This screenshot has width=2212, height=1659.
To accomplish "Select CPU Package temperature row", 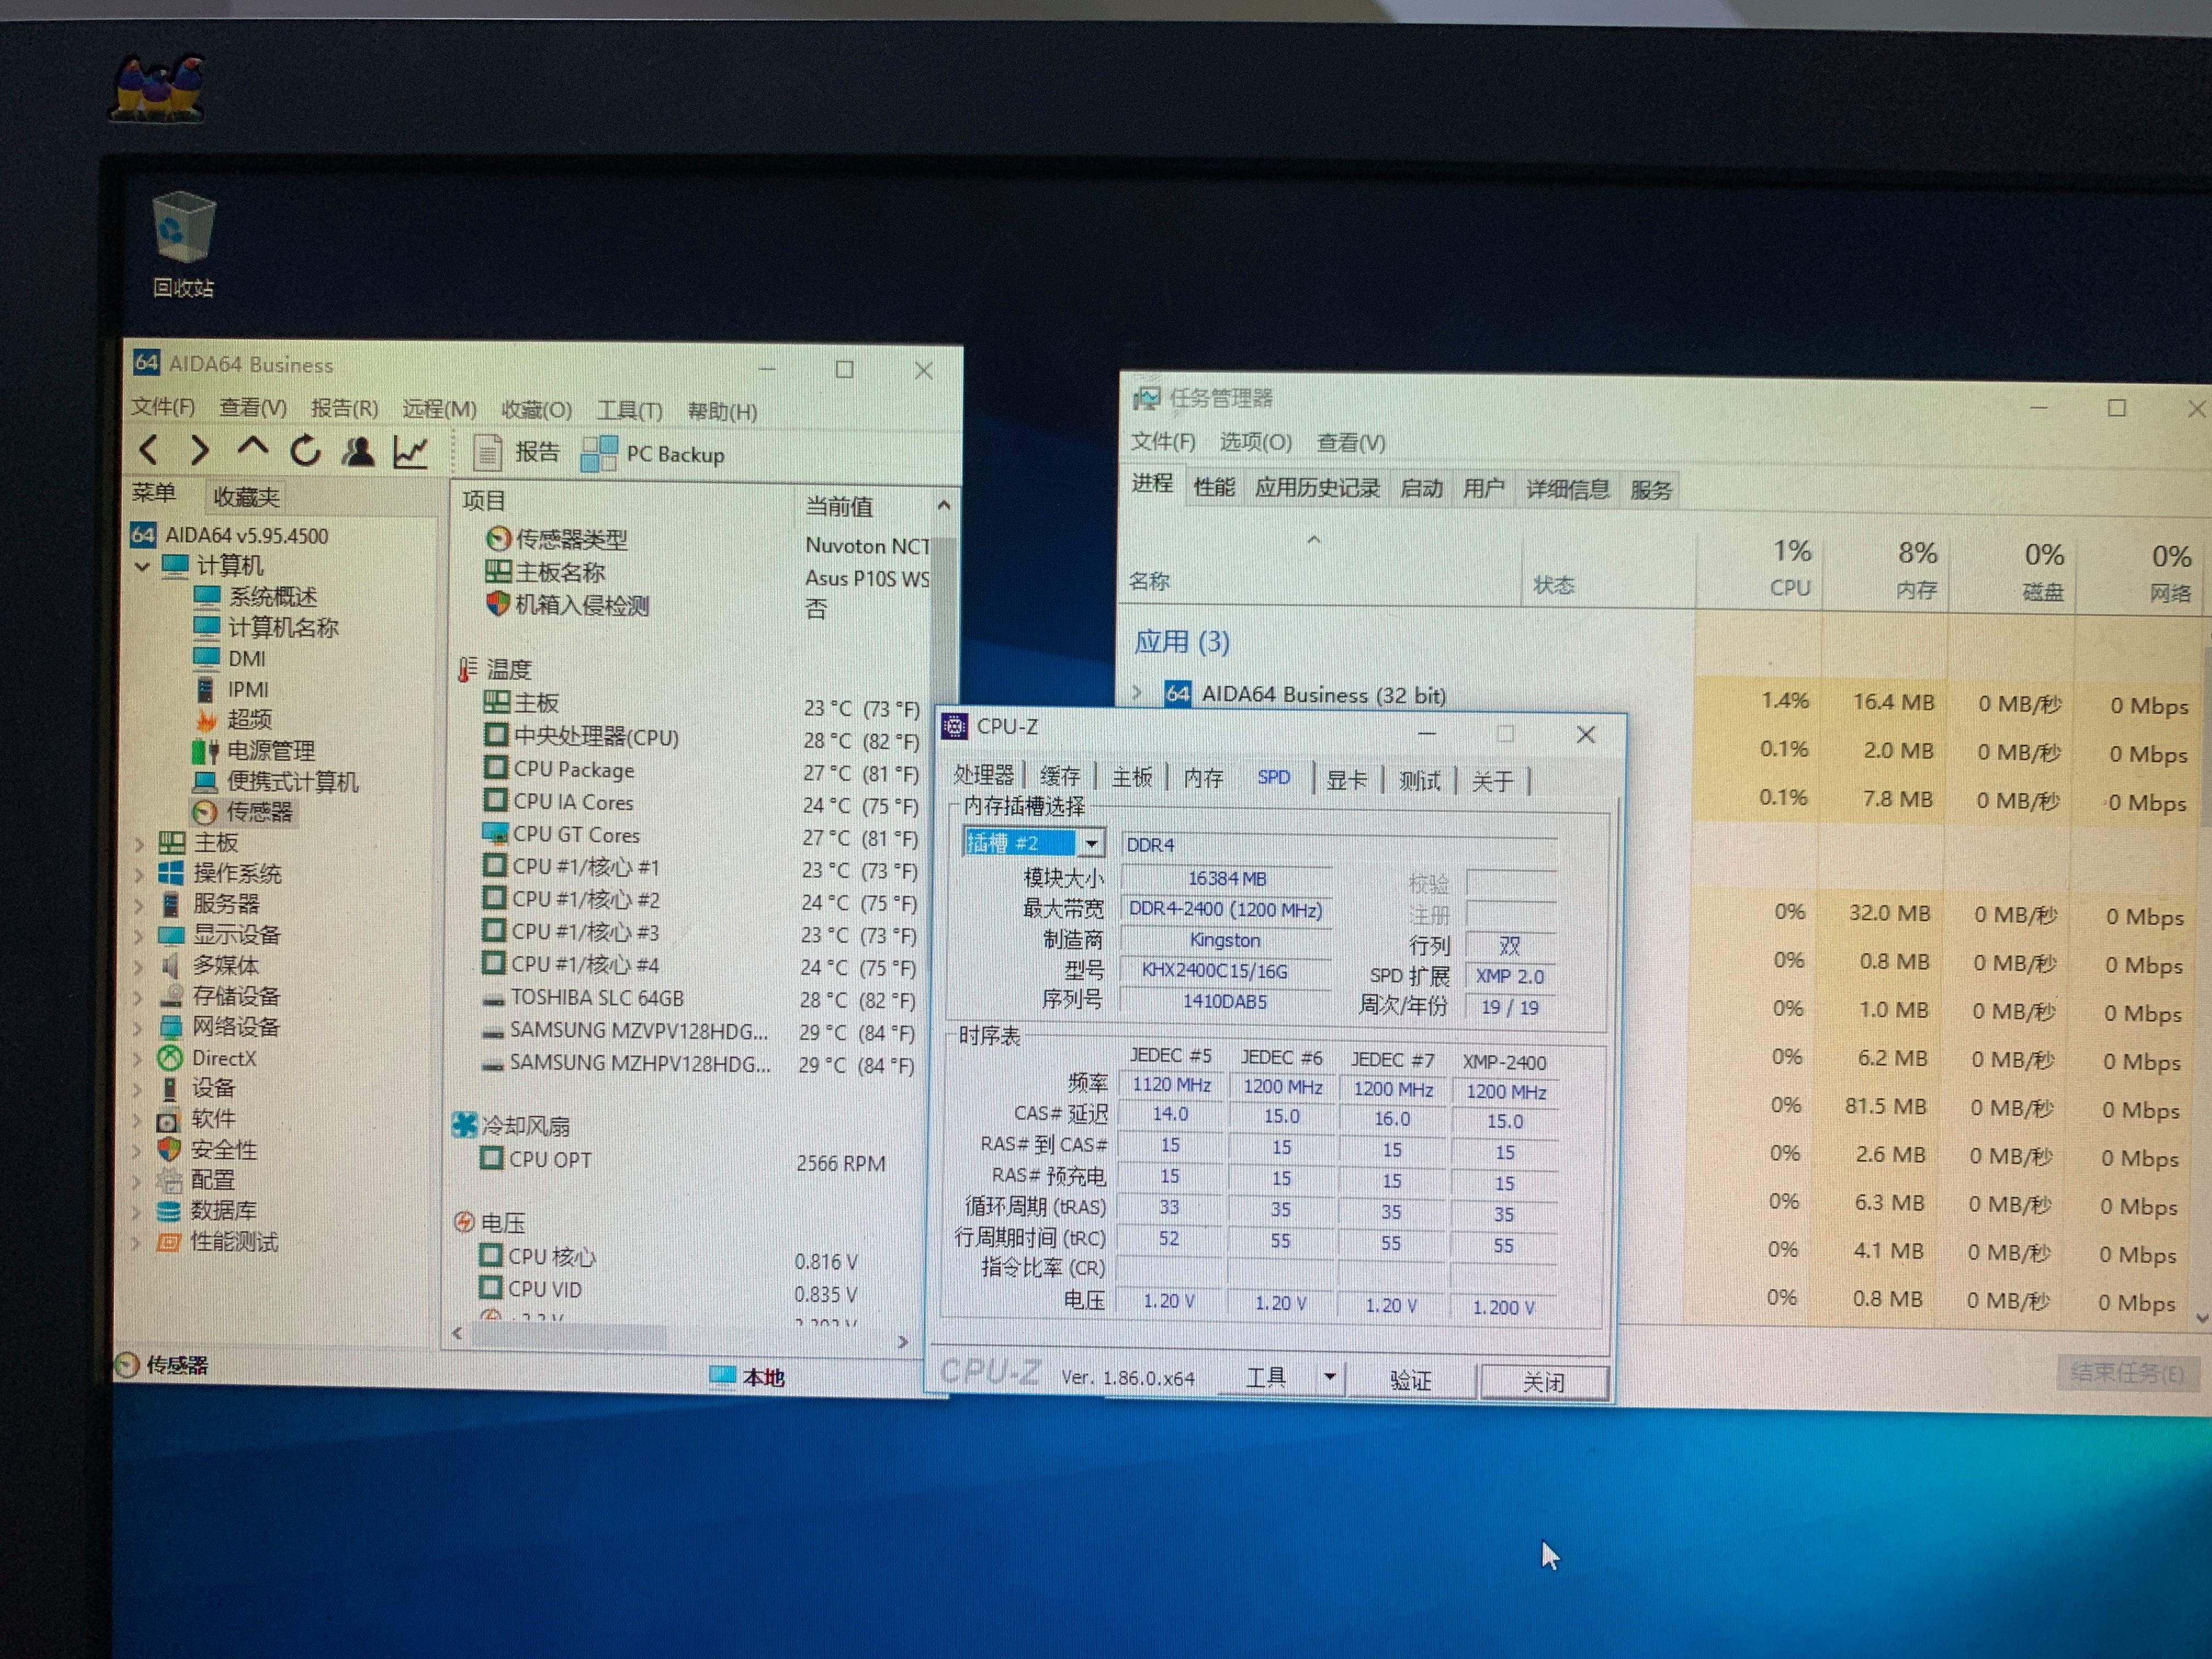I will [700, 770].
